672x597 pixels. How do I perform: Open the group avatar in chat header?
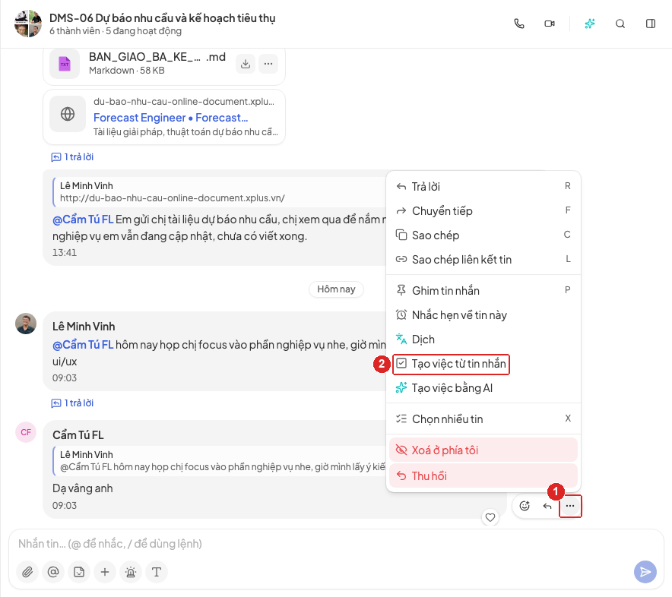click(28, 24)
